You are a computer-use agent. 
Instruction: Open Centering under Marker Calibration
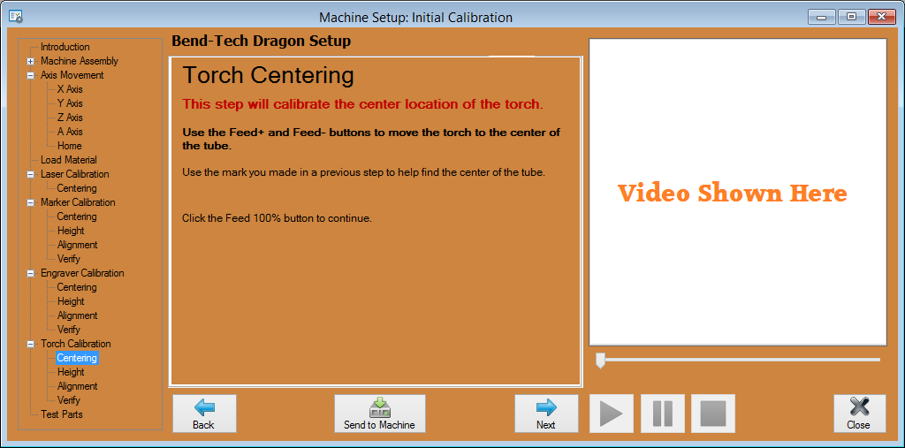pos(77,216)
